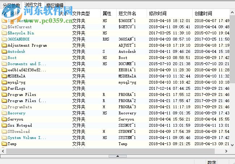
Task: Select the ProgramData folder name
Action: [20, 107]
